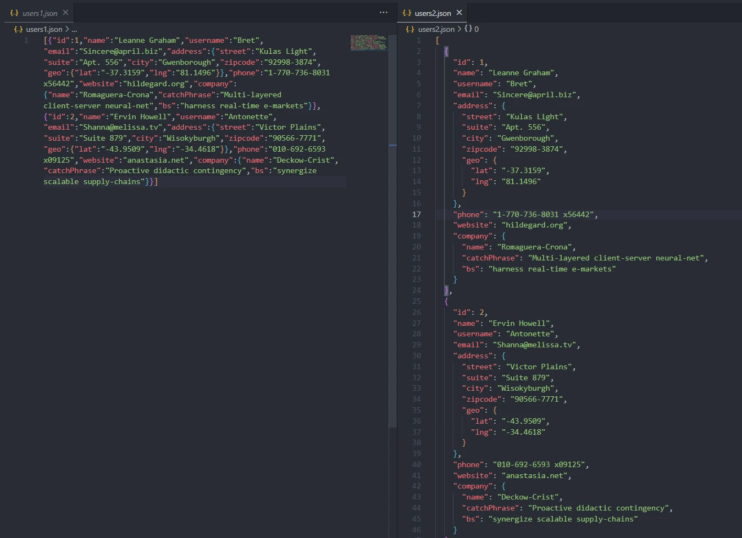Click the JSON file icon on users1.json tab
Viewport: 742px width, 538px height.
tap(14, 13)
